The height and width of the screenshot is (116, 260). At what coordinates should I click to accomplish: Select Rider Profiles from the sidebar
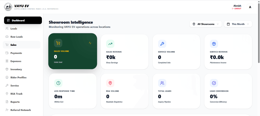click(18, 78)
